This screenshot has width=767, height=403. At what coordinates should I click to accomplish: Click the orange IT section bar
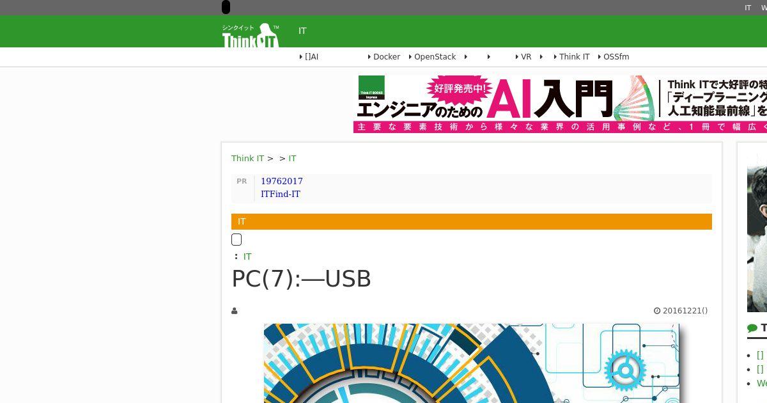pyautogui.click(x=472, y=221)
